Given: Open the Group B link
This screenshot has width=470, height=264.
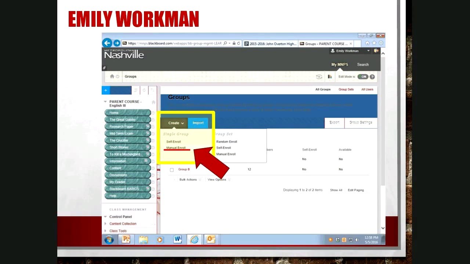Looking at the screenshot, I should (x=184, y=169).
